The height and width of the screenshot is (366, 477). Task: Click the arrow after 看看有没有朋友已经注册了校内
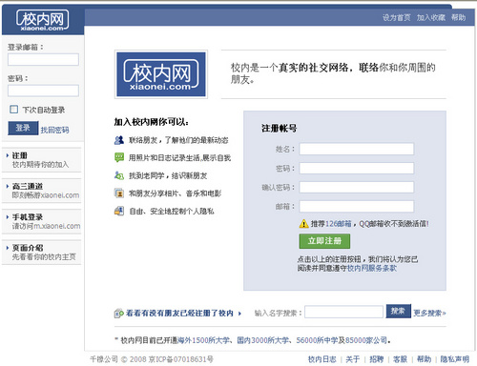point(239,314)
